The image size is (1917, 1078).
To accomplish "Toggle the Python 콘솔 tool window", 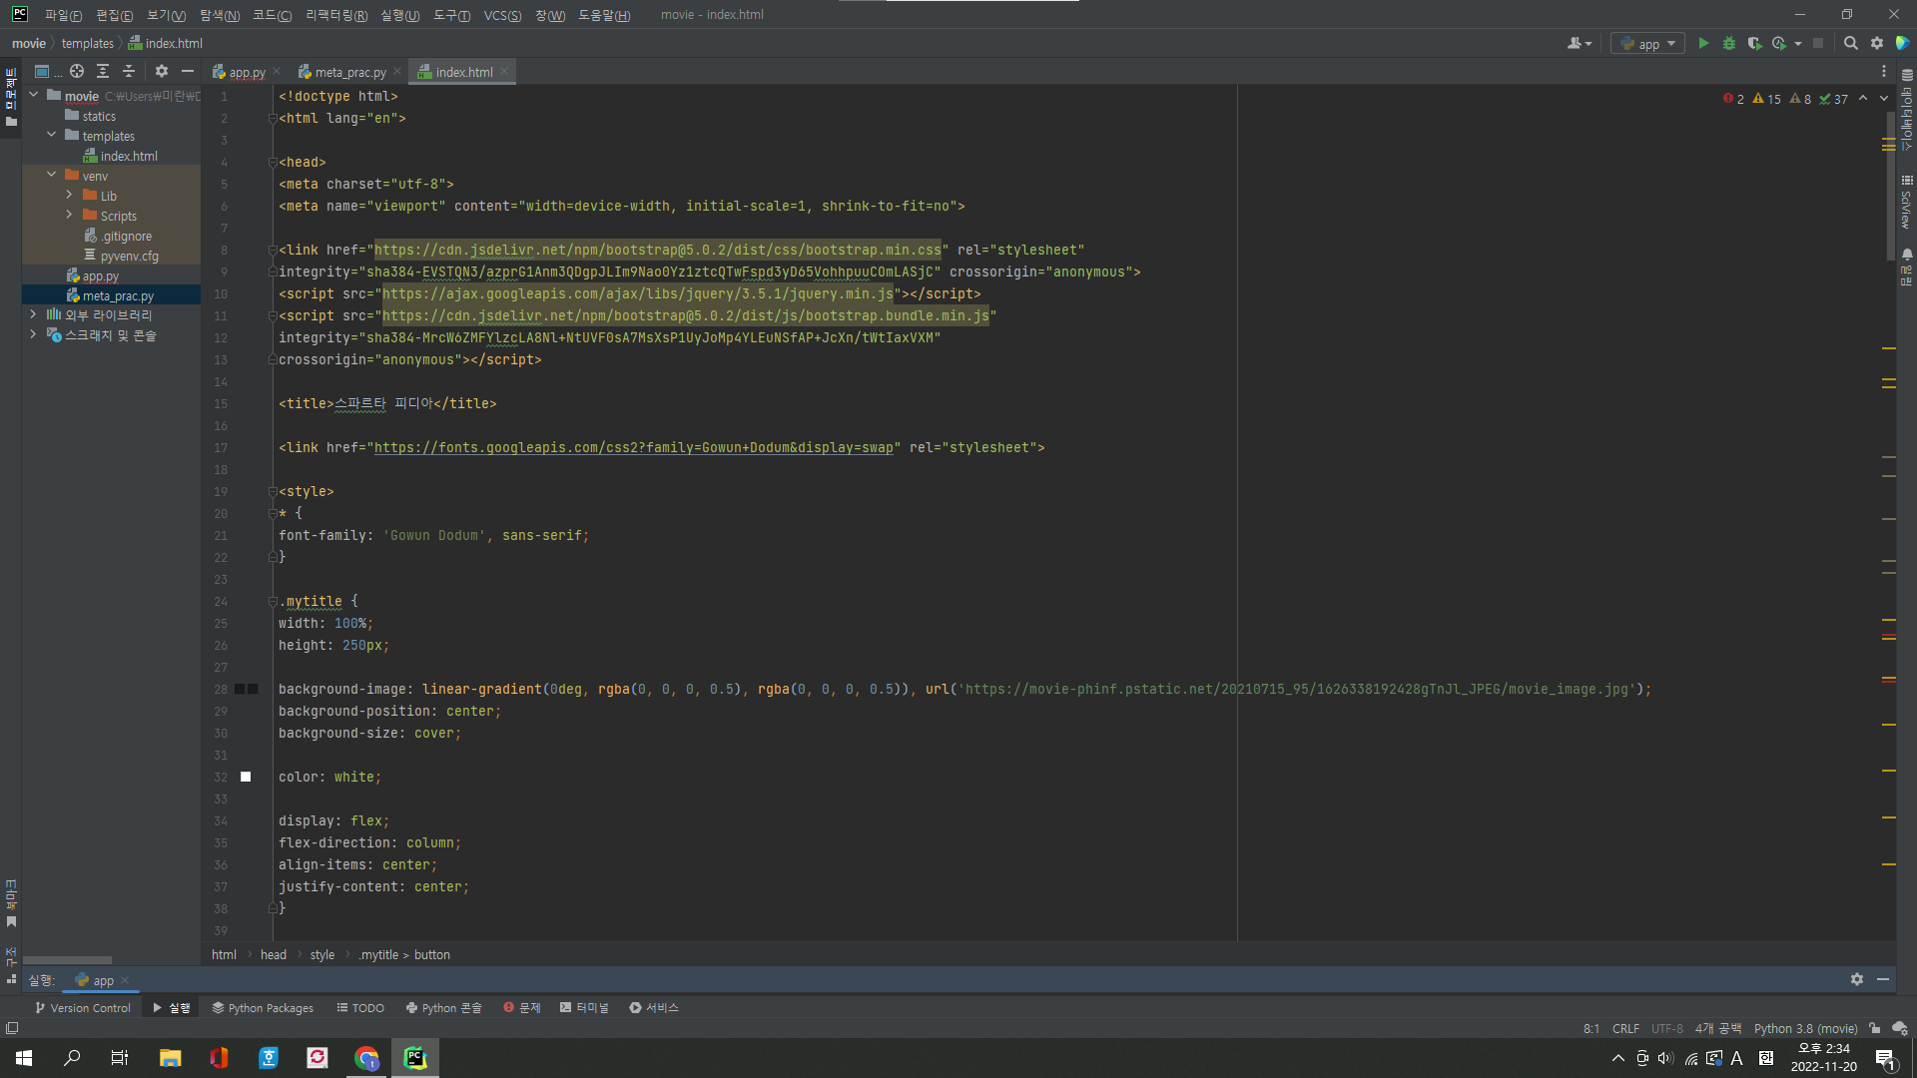I will (443, 1008).
